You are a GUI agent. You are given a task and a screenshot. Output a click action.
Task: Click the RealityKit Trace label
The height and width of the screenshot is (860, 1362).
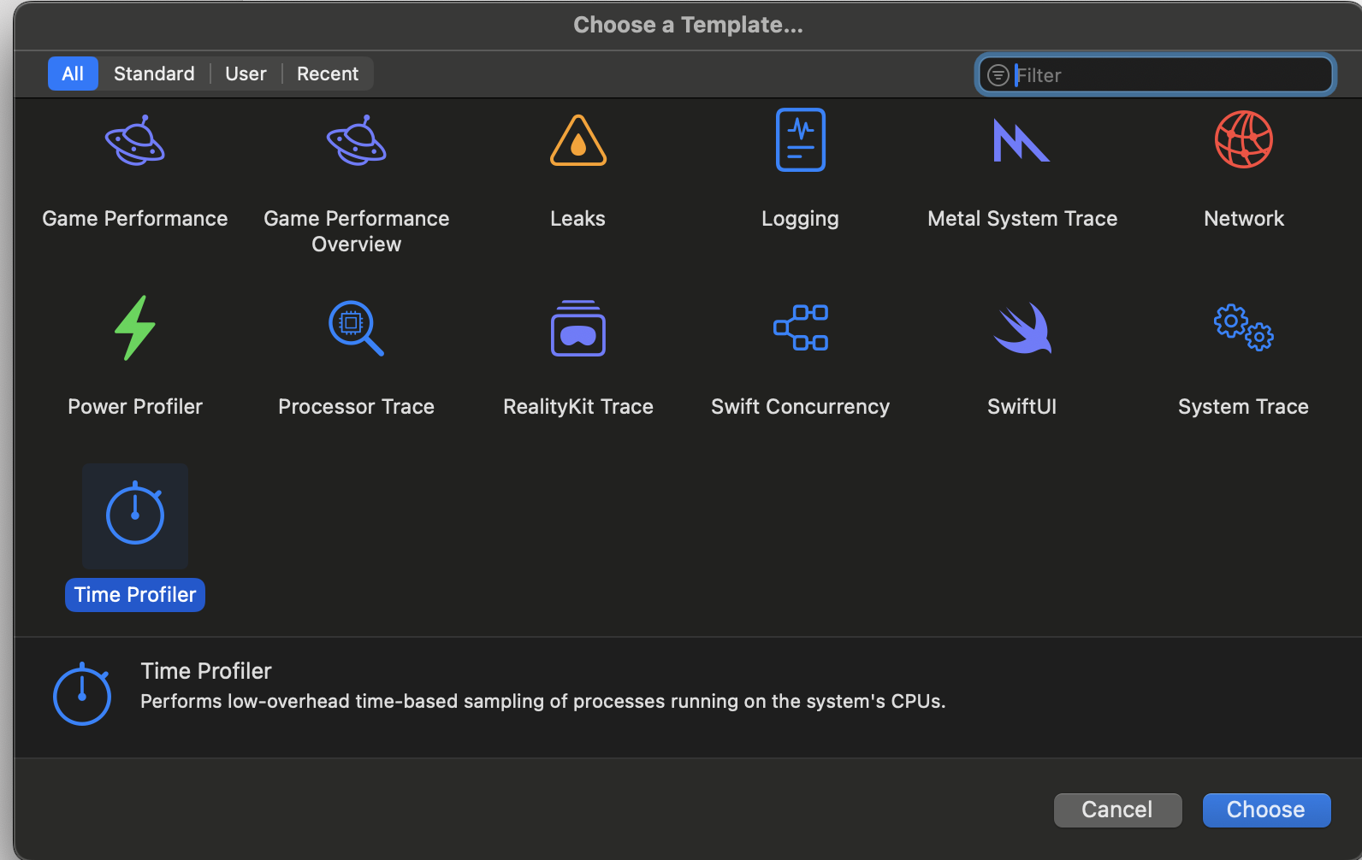[x=578, y=407]
